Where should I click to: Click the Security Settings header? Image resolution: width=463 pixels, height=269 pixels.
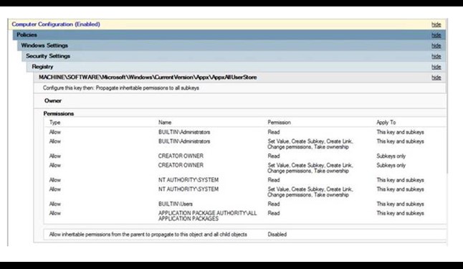pyautogui.click(x=48, y=56)
